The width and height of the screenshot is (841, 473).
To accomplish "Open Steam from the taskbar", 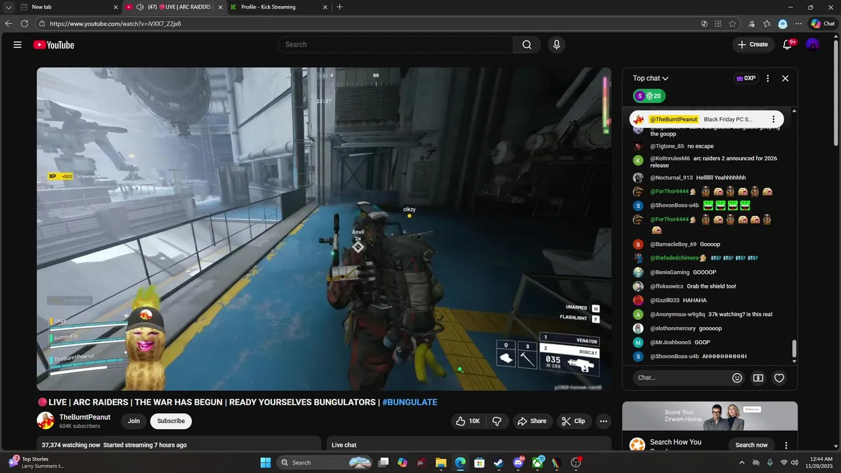I will click(499, 462).
